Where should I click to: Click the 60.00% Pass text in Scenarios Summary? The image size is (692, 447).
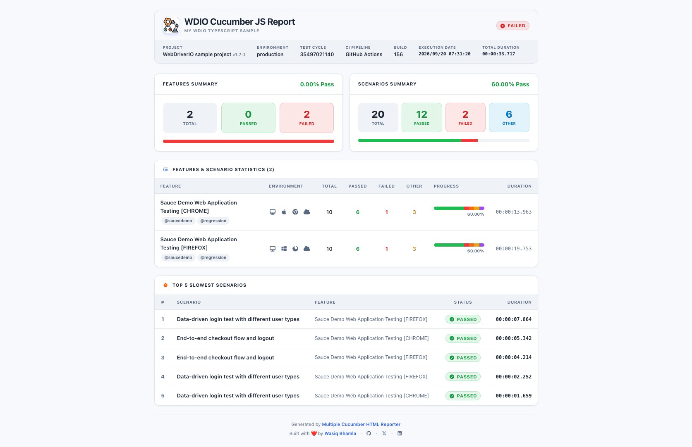510,84
